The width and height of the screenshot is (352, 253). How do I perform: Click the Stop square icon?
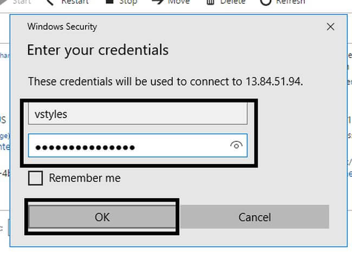(x=109, y=2)
